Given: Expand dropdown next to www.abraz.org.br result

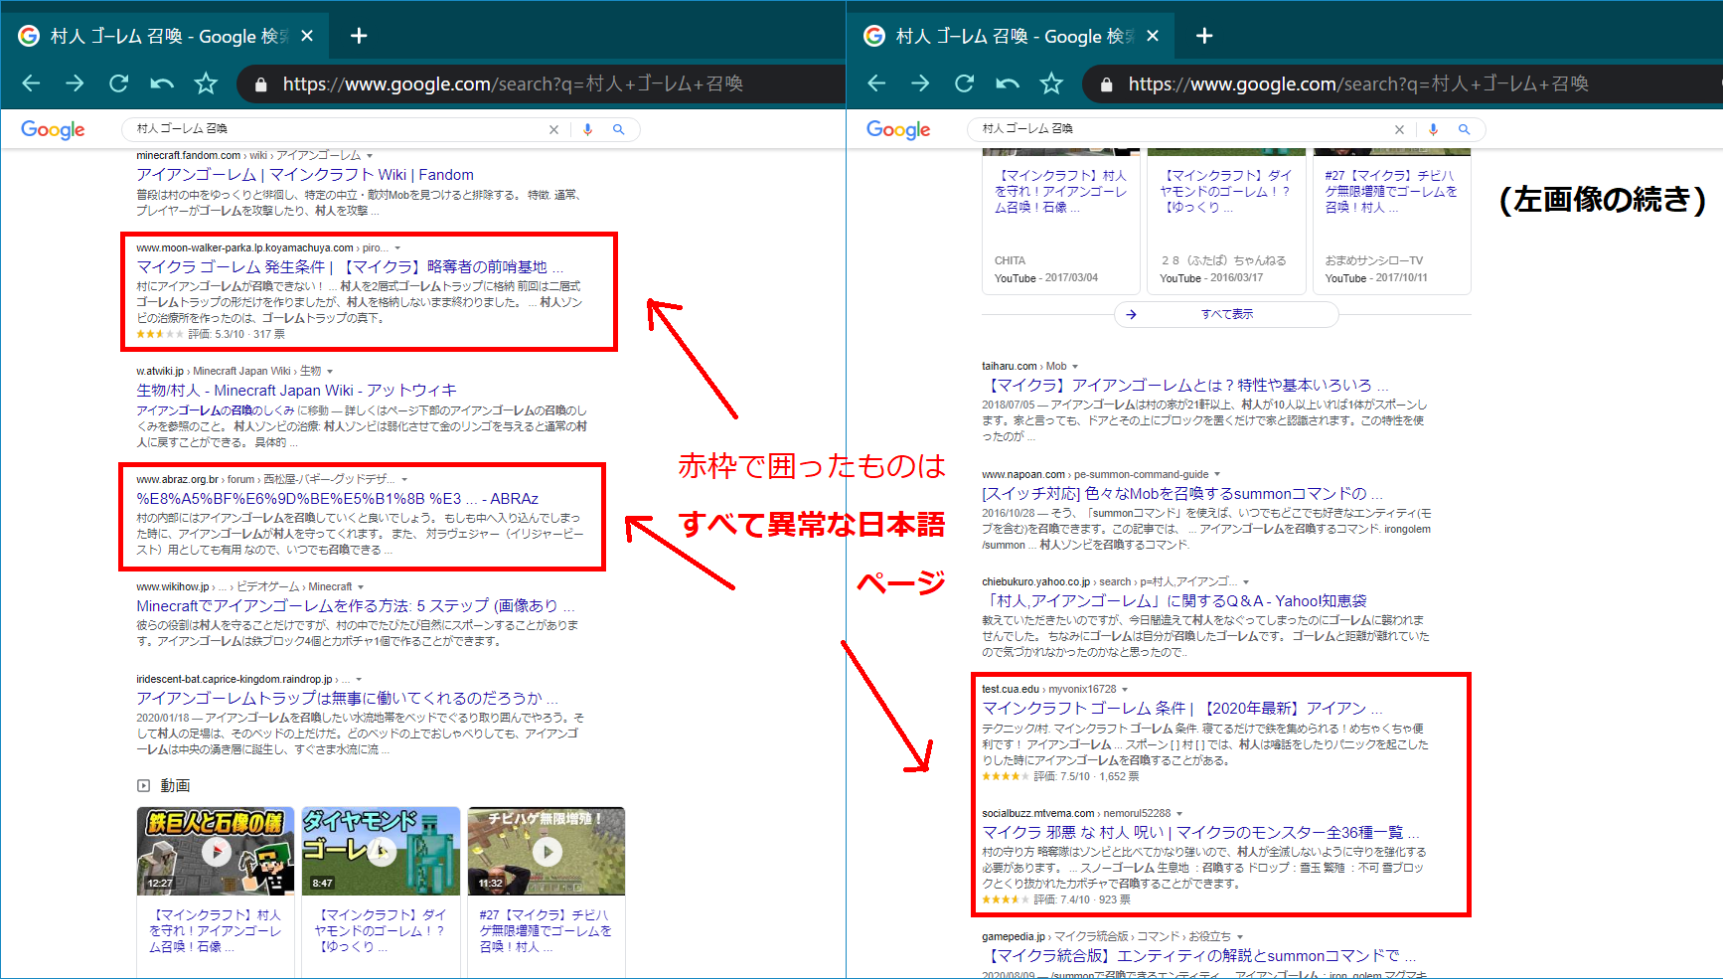Looking at the screenshot, I should click(404, 480).
